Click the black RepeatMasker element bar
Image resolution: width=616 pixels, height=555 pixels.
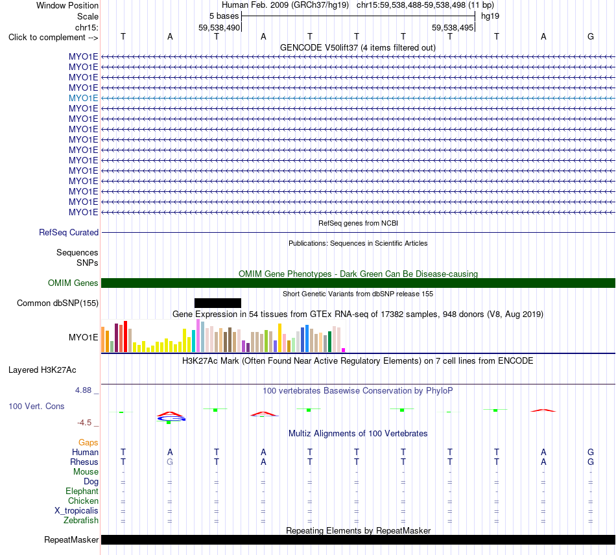[x=358, y=539]
